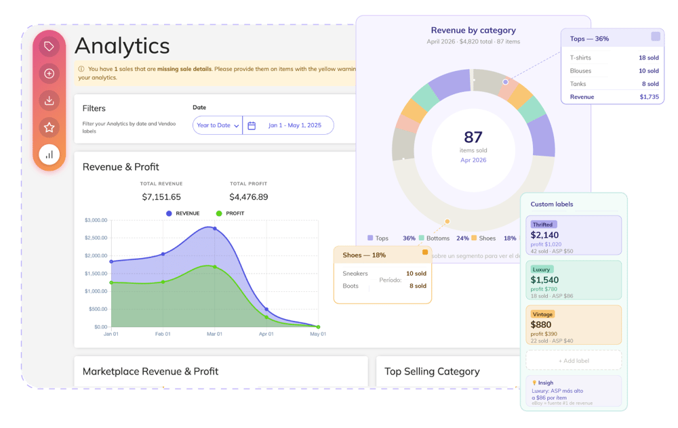
Task: Click the purple swatch in the Tops — 36% tooltip
Action: pyautogui.click(x=656, y=37)
